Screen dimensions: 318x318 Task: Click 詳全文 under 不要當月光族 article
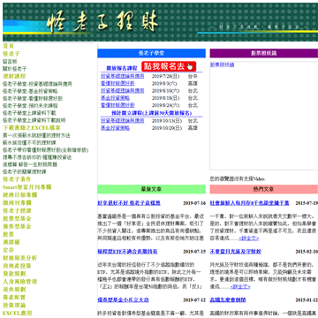(x=240, y=286)
